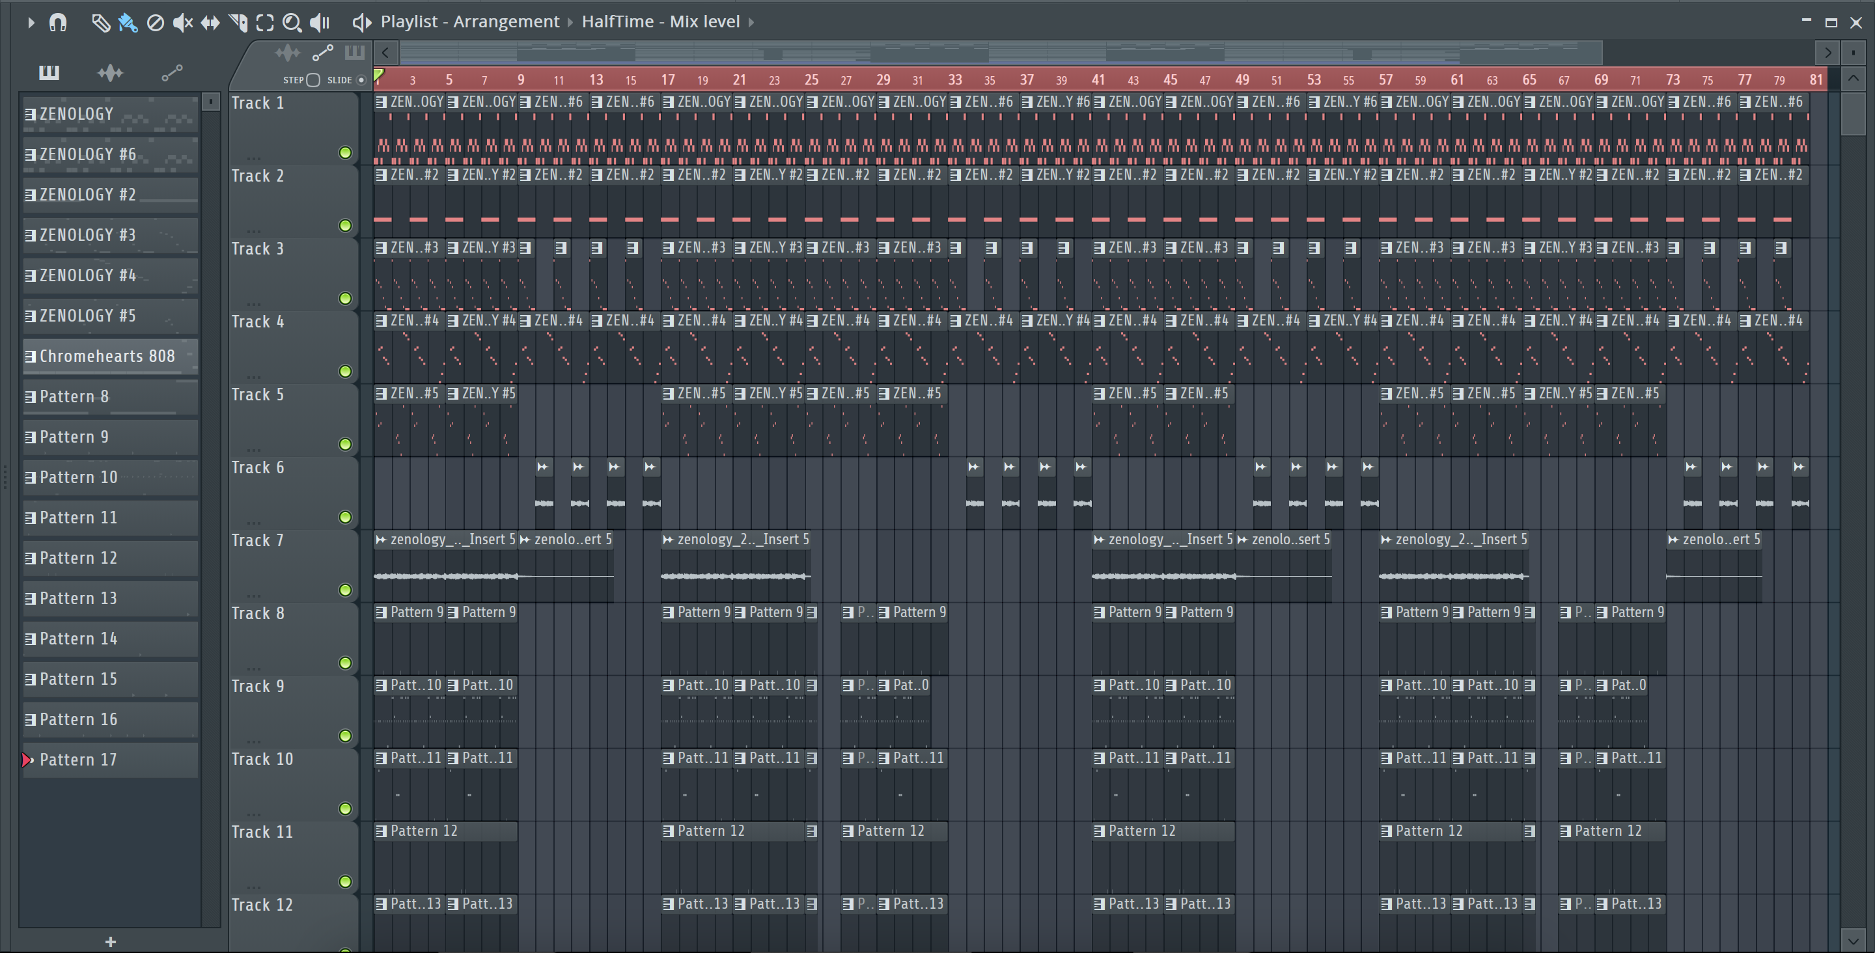
Task: Click audio waveform icon in track header
Action: (x=288, y=53)
